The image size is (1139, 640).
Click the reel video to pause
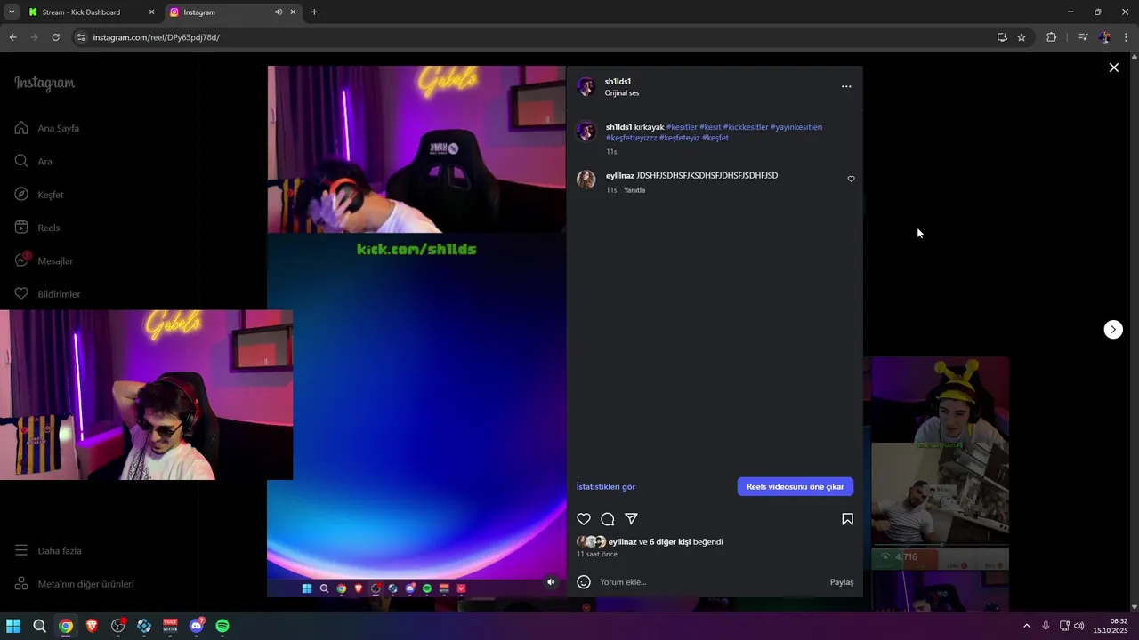[416, 331]
